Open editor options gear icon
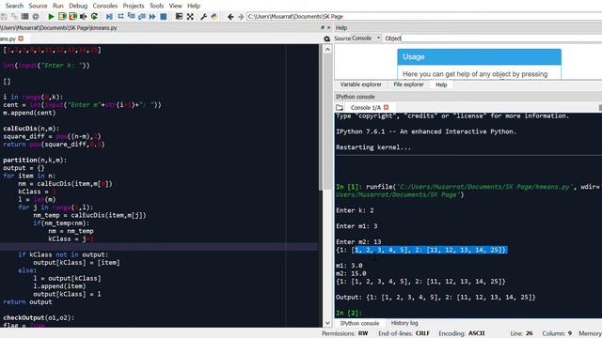Screen dimensions: 602x338 326,38
